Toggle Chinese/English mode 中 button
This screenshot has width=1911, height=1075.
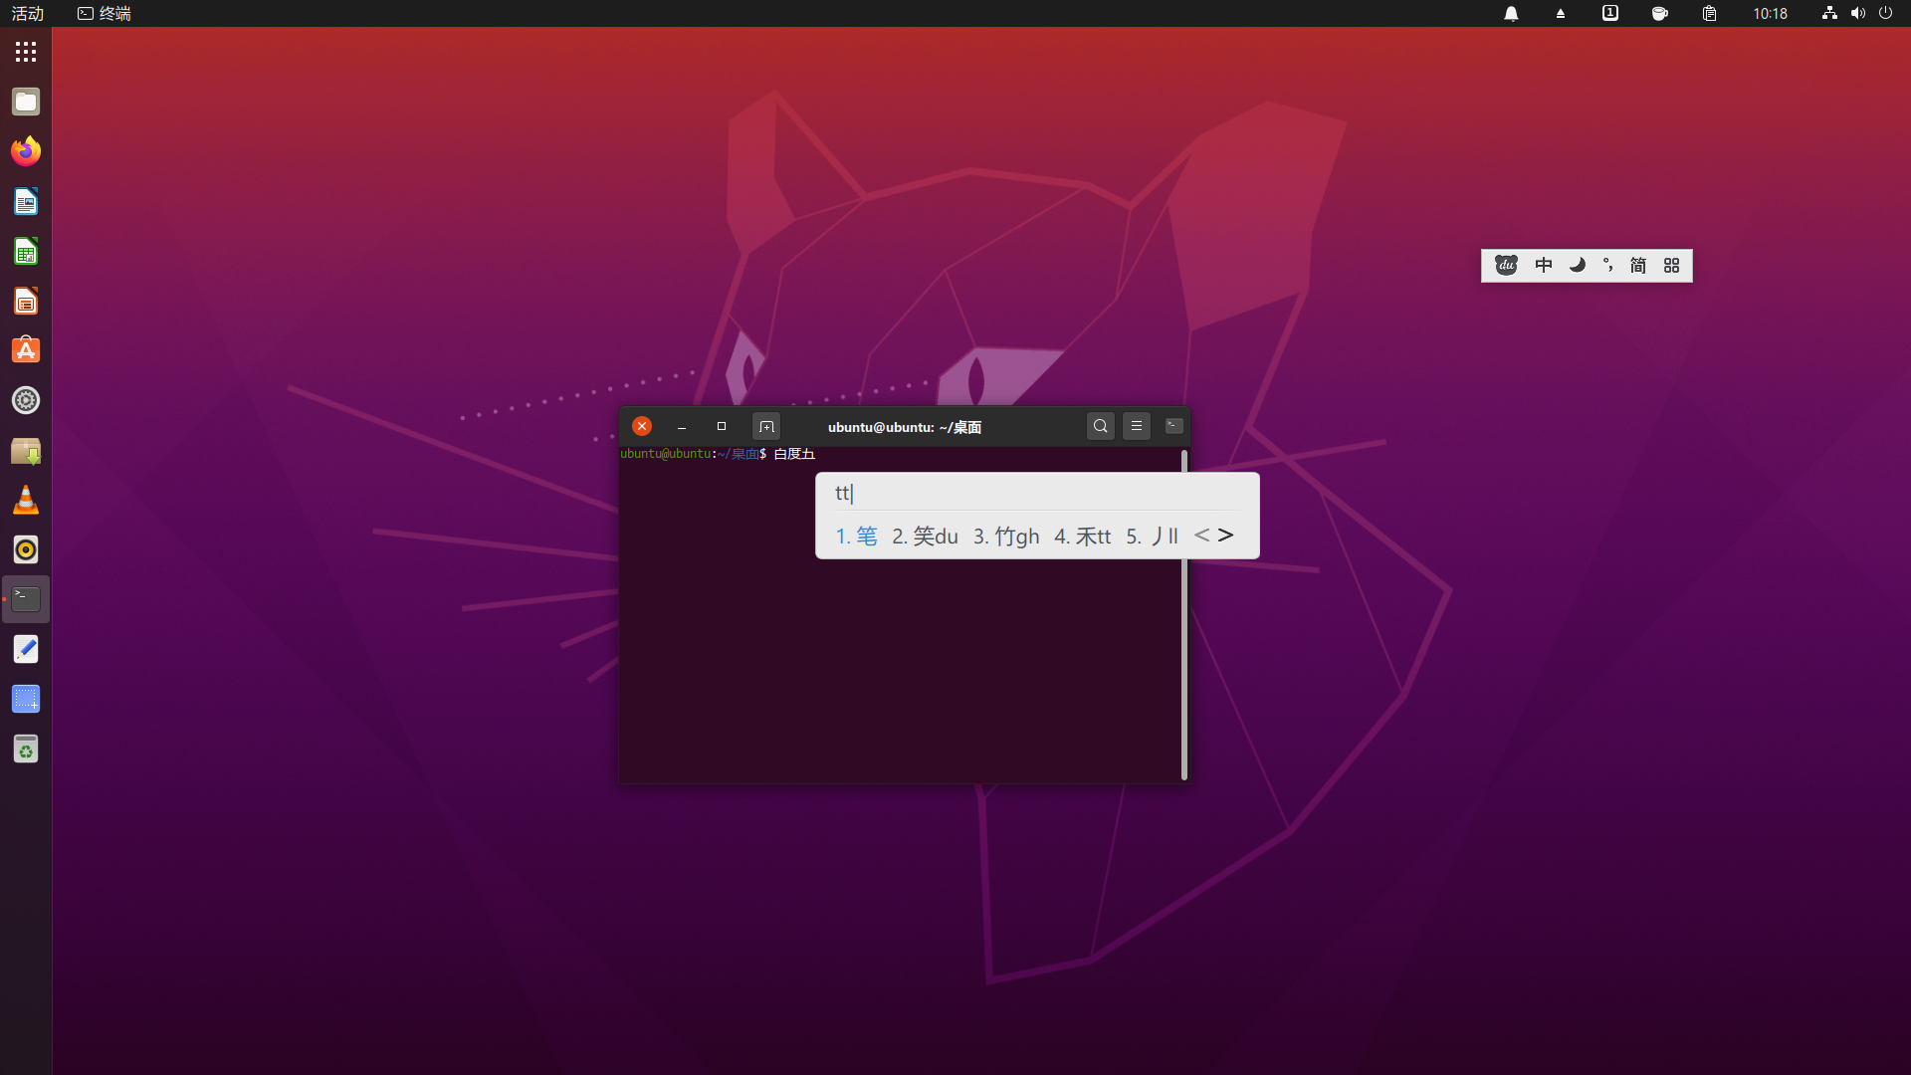(x=1544, y=265)
